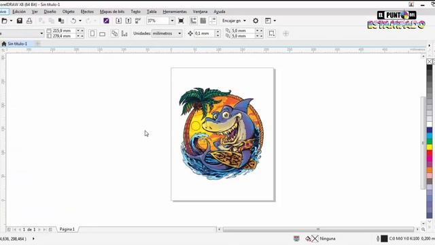Toggle Show guidelines button
435x245 pixels.
coord(213,20)
